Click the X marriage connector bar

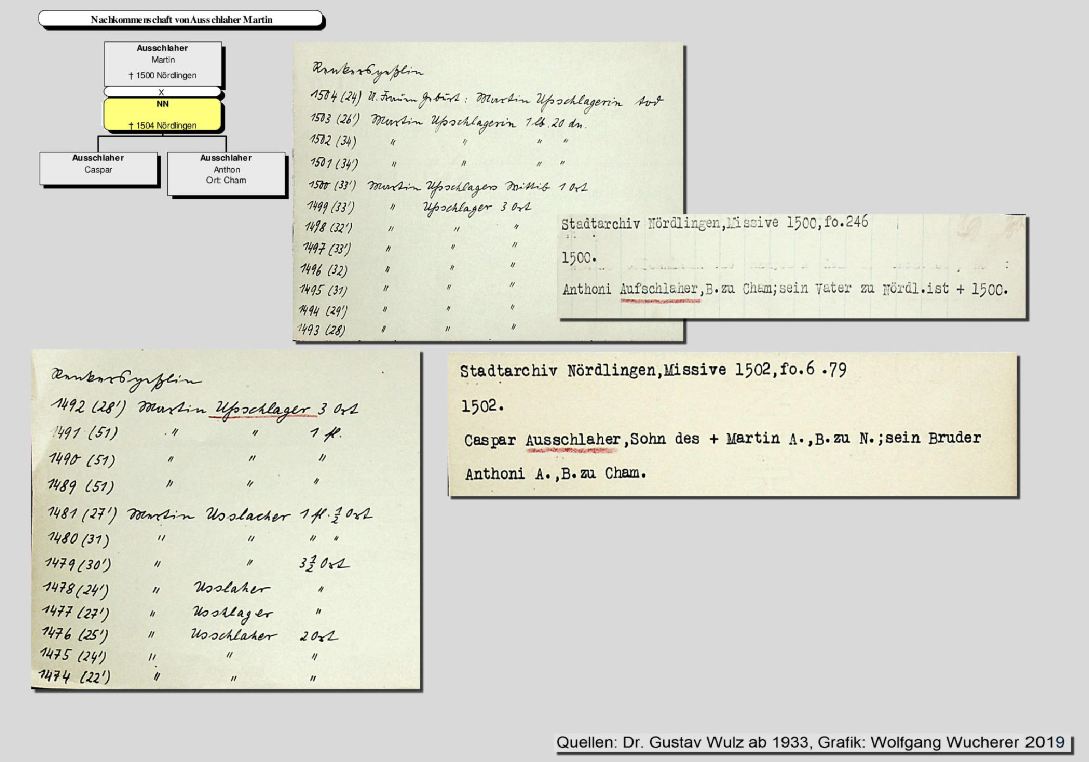(162, 92)
